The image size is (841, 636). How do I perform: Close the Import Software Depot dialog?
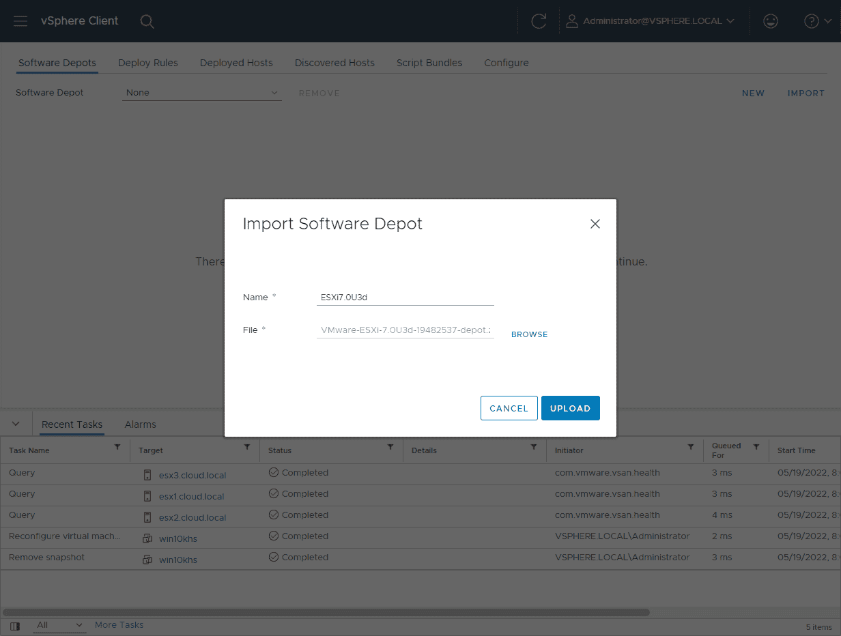pos(595,224)
